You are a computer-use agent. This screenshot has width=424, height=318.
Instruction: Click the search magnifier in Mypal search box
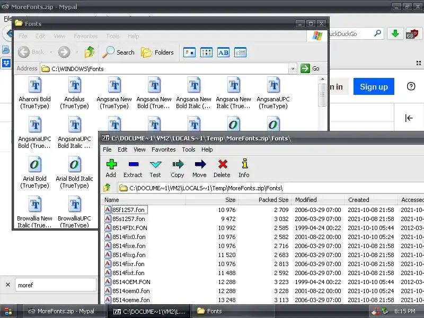[377, 33]
